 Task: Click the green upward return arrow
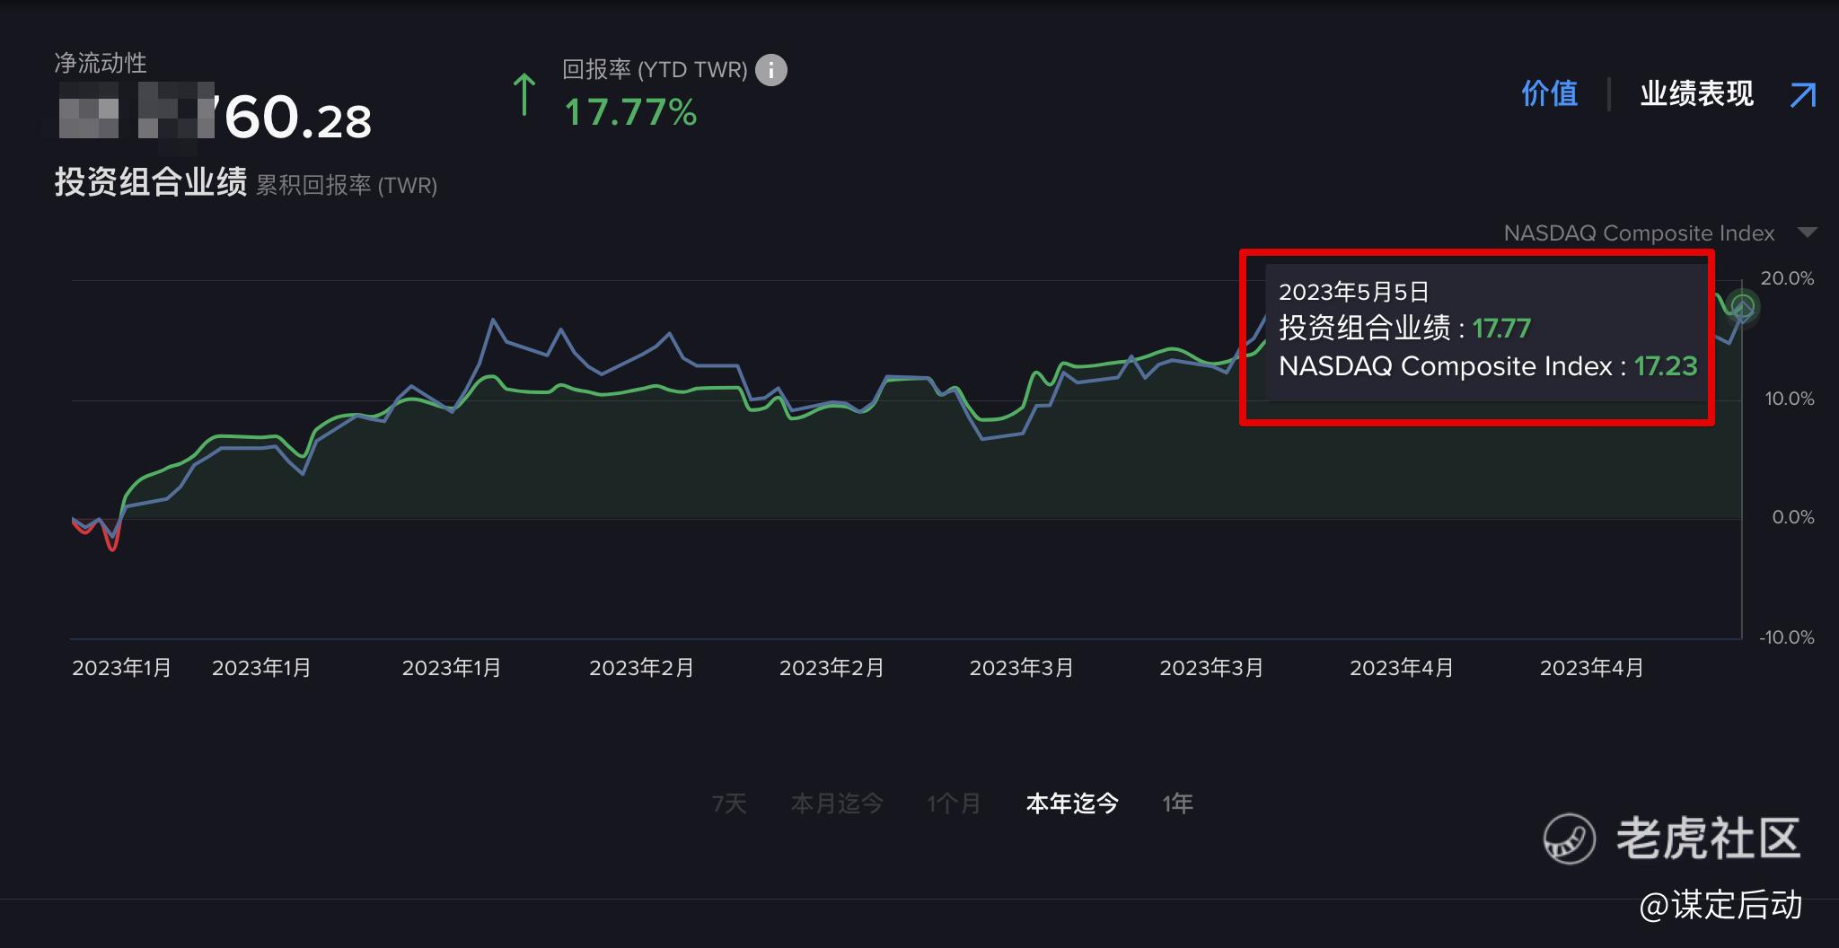click(524, 95)
